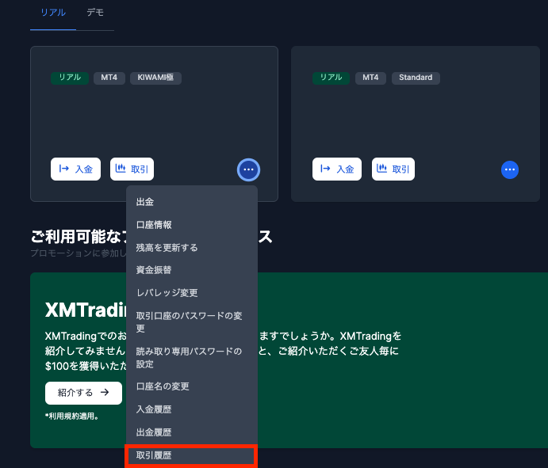Image resolution: width=548 pixels, height=468 pixels.
Task: Click the three-dot menu on KIWAMI account
Action: tap(248, 169)
